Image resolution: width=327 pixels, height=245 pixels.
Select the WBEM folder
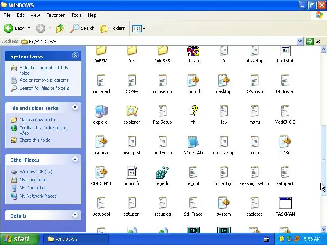coord(101,51)
